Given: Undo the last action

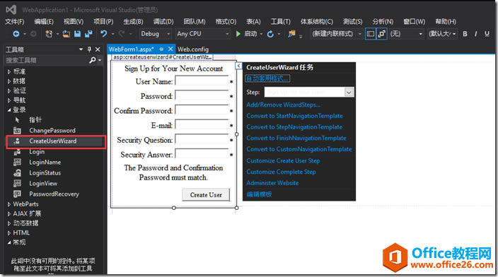Looking at the screenshot, I should pos(103,34).
